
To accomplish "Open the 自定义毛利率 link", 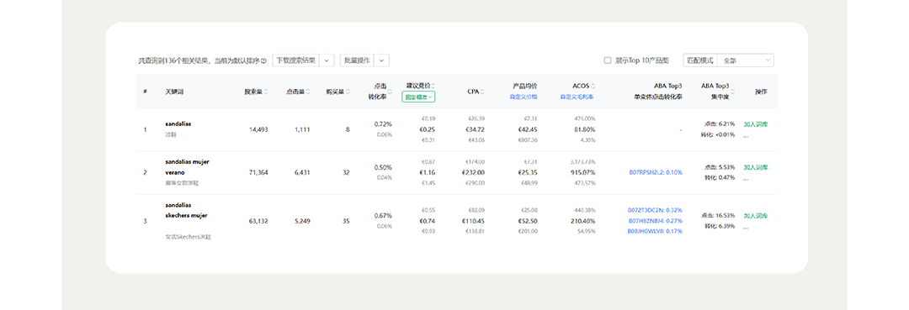I will pyautogui.click(x=577, y=97).
